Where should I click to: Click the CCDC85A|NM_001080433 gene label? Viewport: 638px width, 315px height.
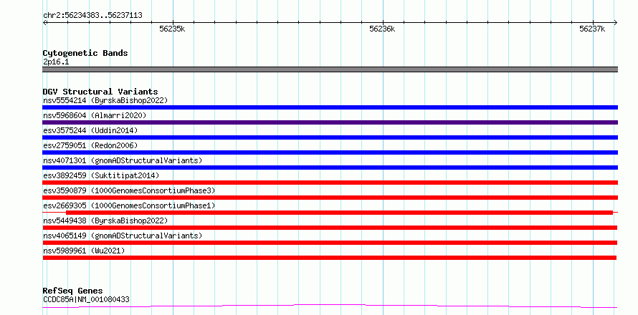point(86,300)
